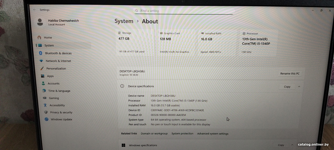This screenshot has height=150, width=334.
Task: Click Inspiron 16 5630 model text
Action: pos(129,75)
